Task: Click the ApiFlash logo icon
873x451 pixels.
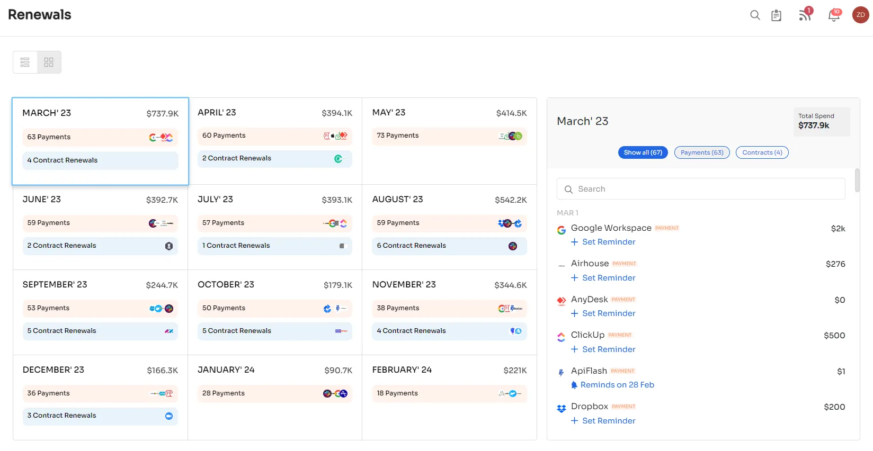Action: tap(562, 373)
